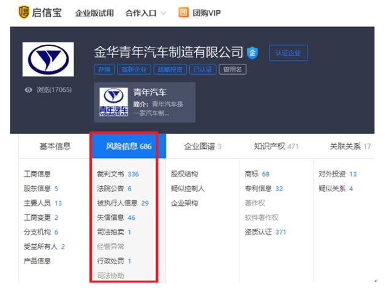Click the 曾用名 tag
392x291 pixels.
(233, 69)
